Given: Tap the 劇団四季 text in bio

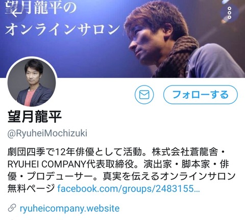Looking at the screenshot, I should (27, 152).
